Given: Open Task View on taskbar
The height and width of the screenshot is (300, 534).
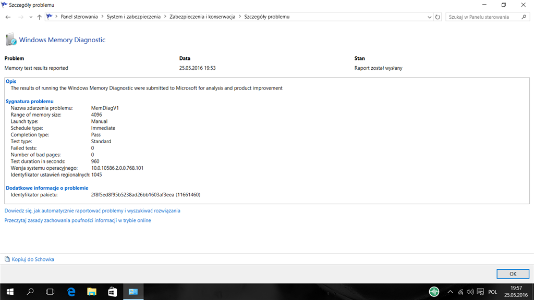Looking at the screenshot, I should coord(50,292).
